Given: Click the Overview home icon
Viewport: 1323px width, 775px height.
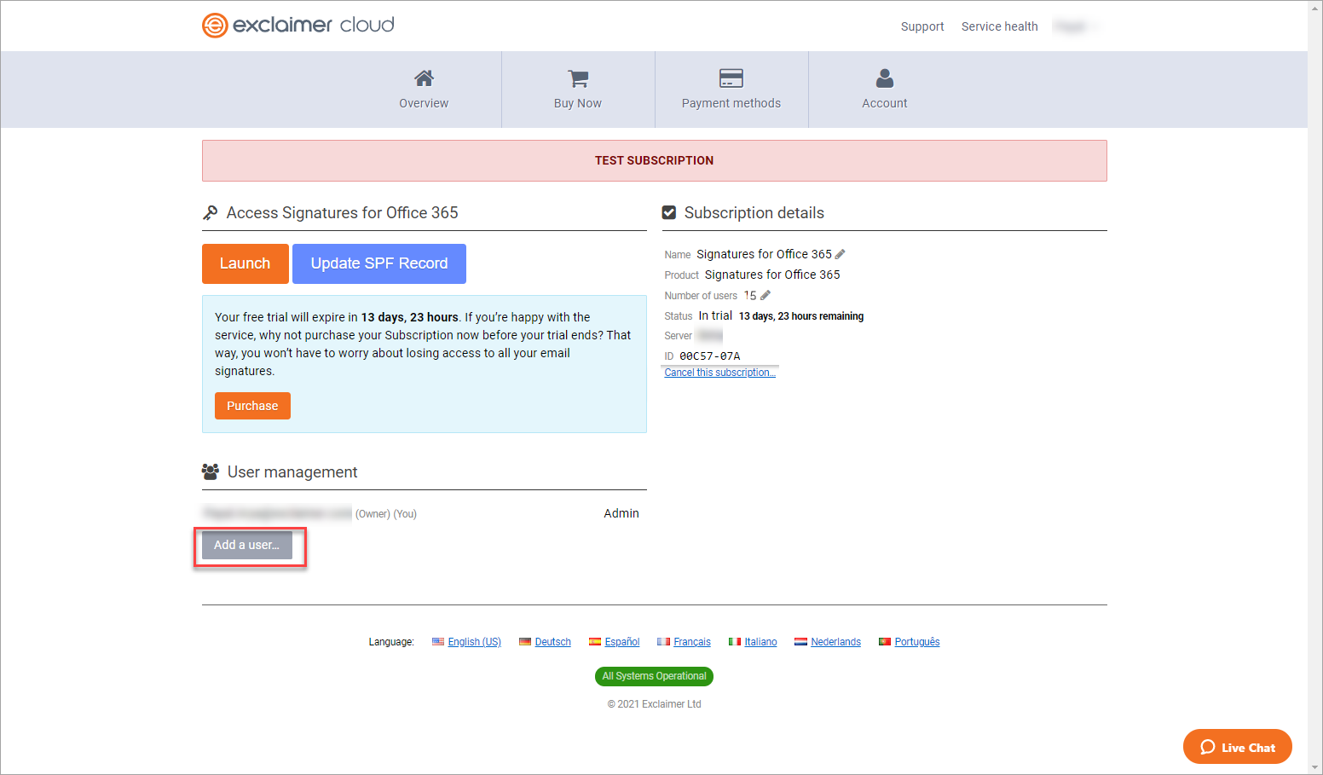Looking at the screenshot, I should (x=424, y=78).
